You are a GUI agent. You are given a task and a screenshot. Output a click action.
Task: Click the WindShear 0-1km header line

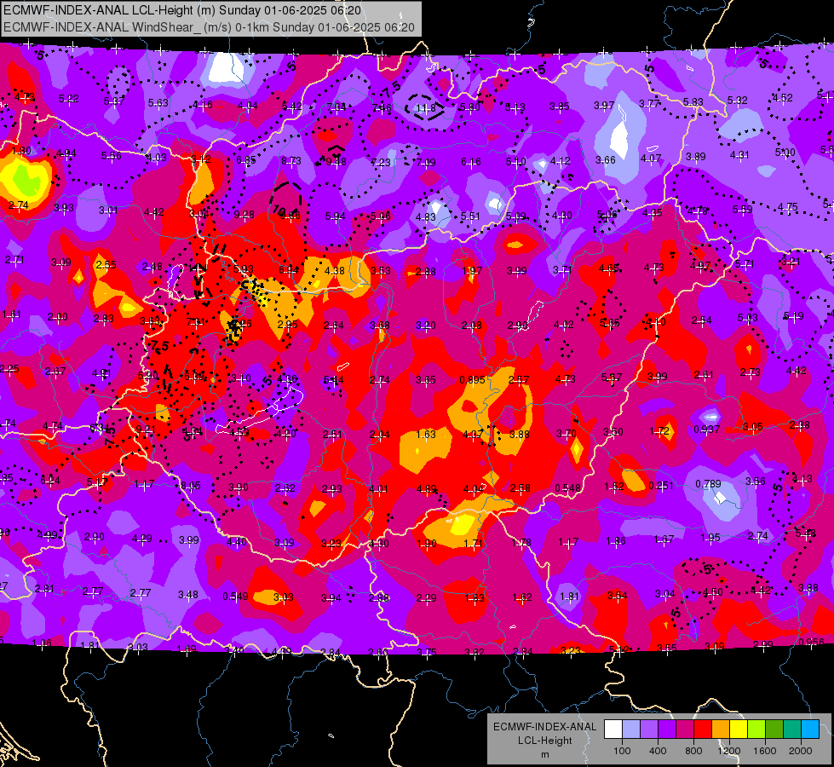(209, 27)
